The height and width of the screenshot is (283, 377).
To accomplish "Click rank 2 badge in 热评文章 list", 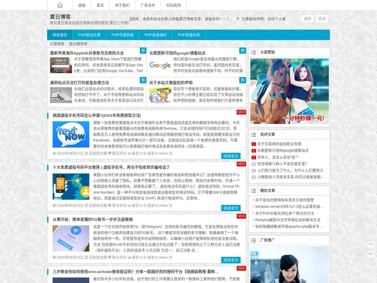I will pyautogui.click(x=253, y=150).
